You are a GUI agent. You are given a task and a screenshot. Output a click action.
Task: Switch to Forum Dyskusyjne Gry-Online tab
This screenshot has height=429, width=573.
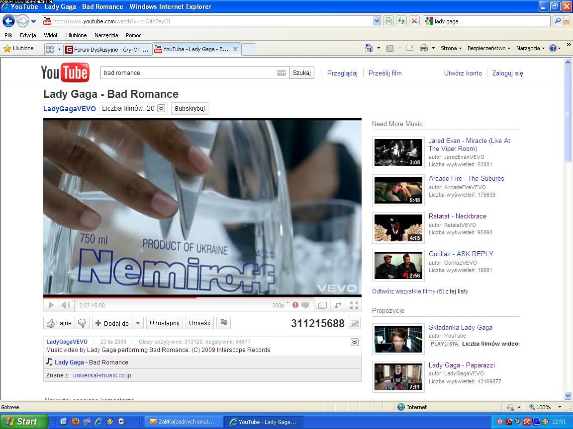click(108, 49)
